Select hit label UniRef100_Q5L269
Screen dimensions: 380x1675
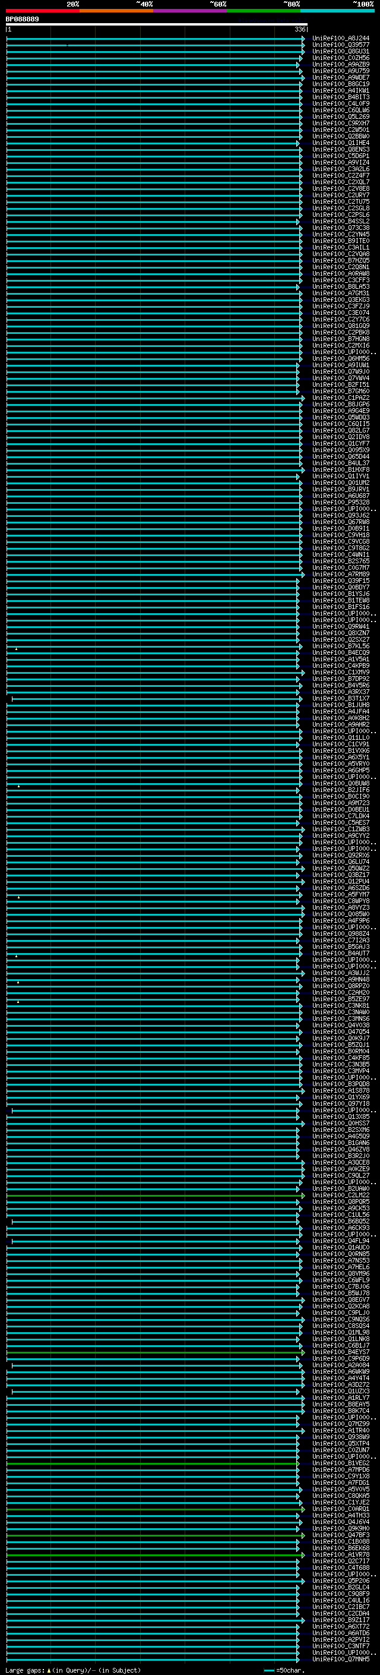[341, 116]
